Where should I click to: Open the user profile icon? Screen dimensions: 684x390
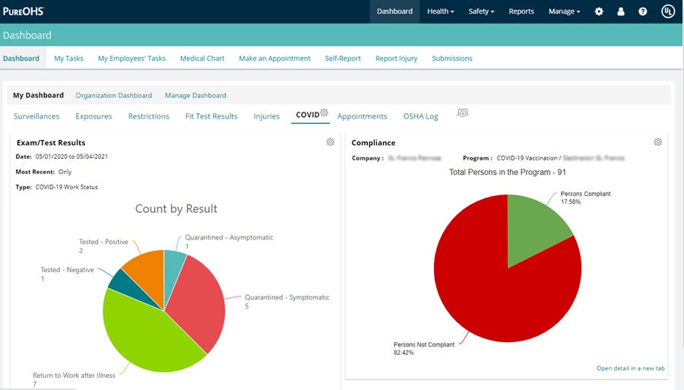[621, 11]
